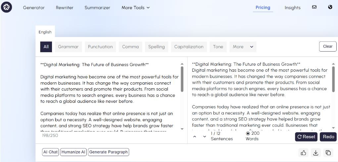This screenshot has height=162, width=338.
Task: Click the site logo icon
Action: pyautogui.click(x=6, y=7)
